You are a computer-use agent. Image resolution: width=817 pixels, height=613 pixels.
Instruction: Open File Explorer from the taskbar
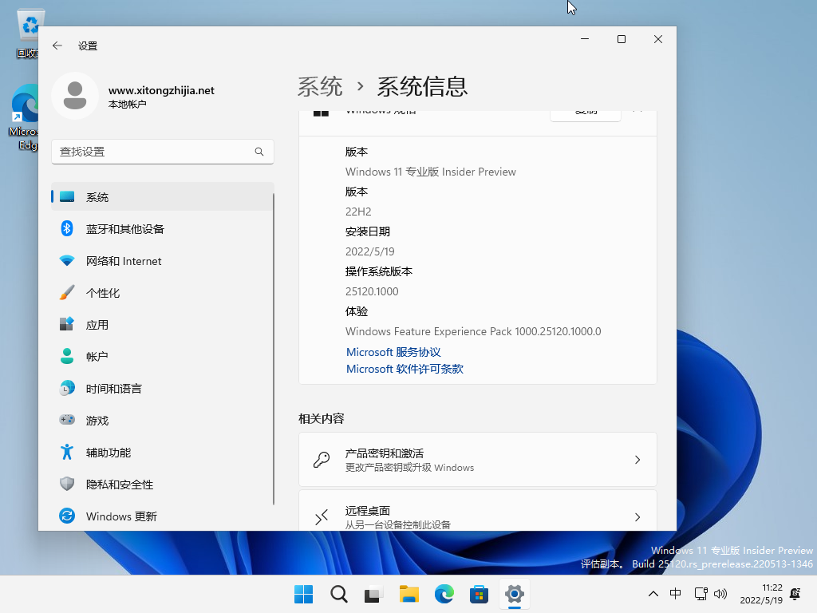point(408,595)
